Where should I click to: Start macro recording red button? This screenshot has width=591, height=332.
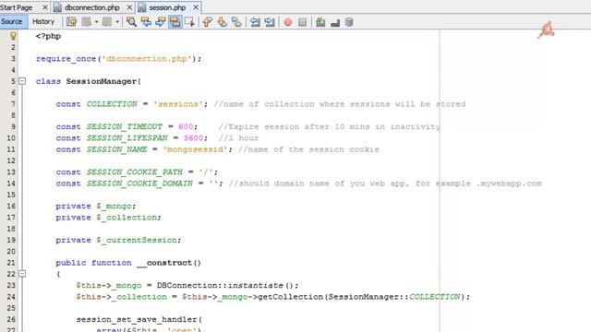pos(288,22)
